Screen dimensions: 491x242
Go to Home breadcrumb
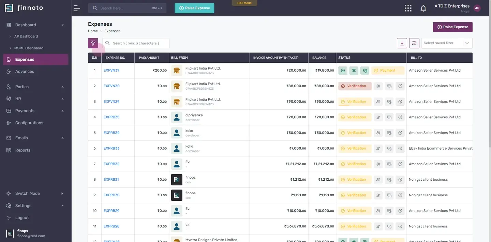tap(93, 31)
